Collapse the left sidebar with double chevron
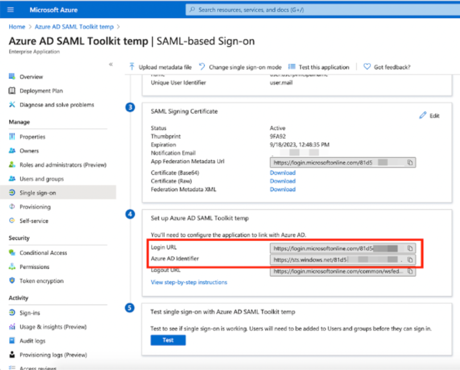 pos(111,64)
